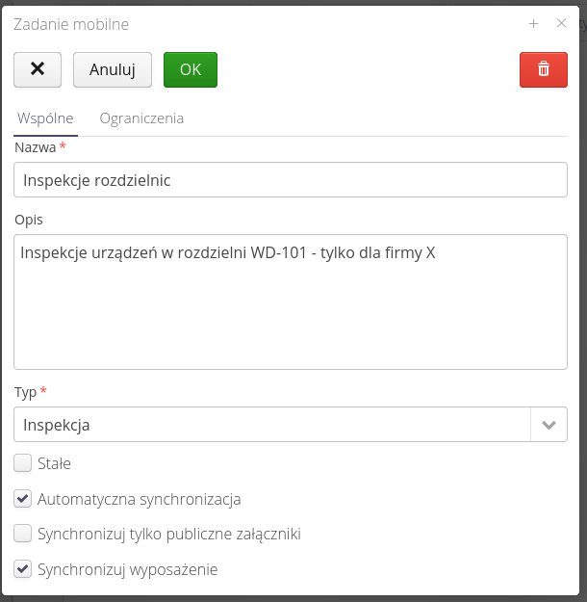Click the Nazwa field label
Viewport: 587px width, 602px height.
click(x=35, y=147)
